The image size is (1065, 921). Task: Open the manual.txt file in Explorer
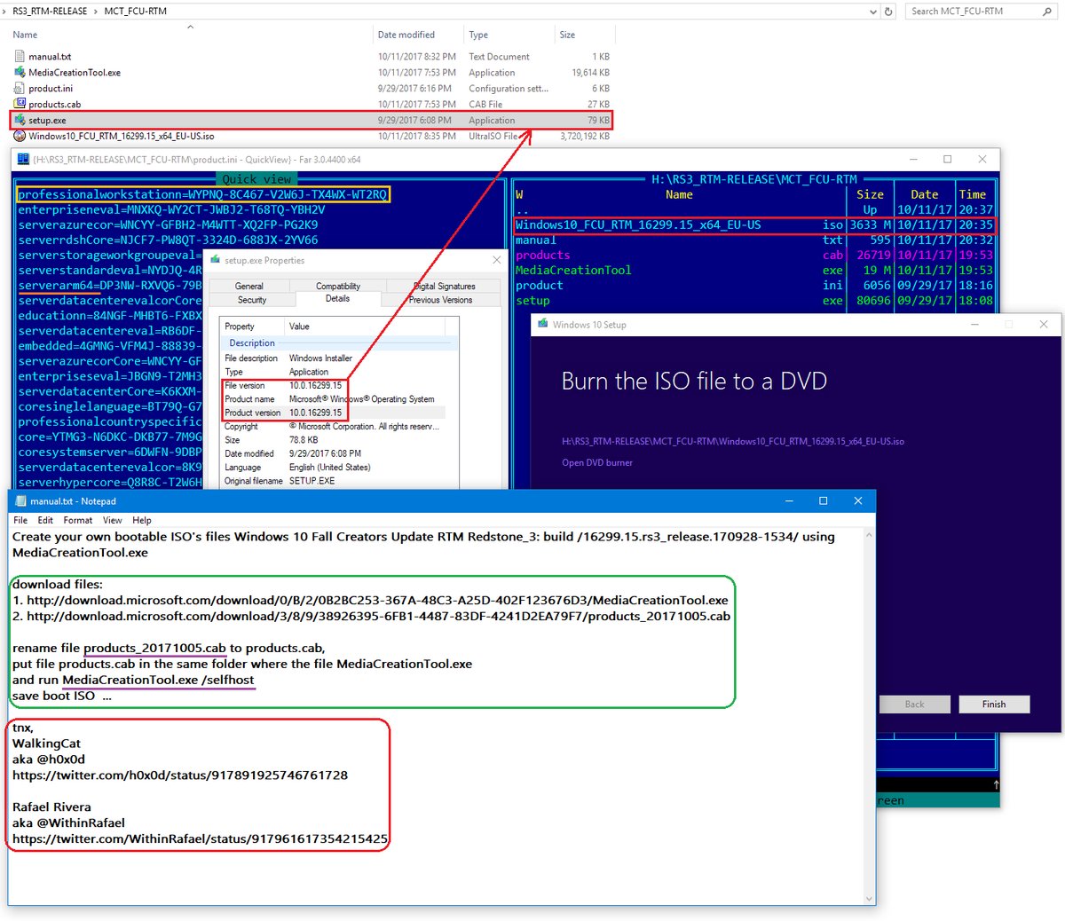(x=50, y=57)
